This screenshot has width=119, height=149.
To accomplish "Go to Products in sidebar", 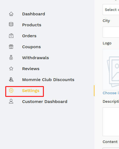I will [32, 25].
